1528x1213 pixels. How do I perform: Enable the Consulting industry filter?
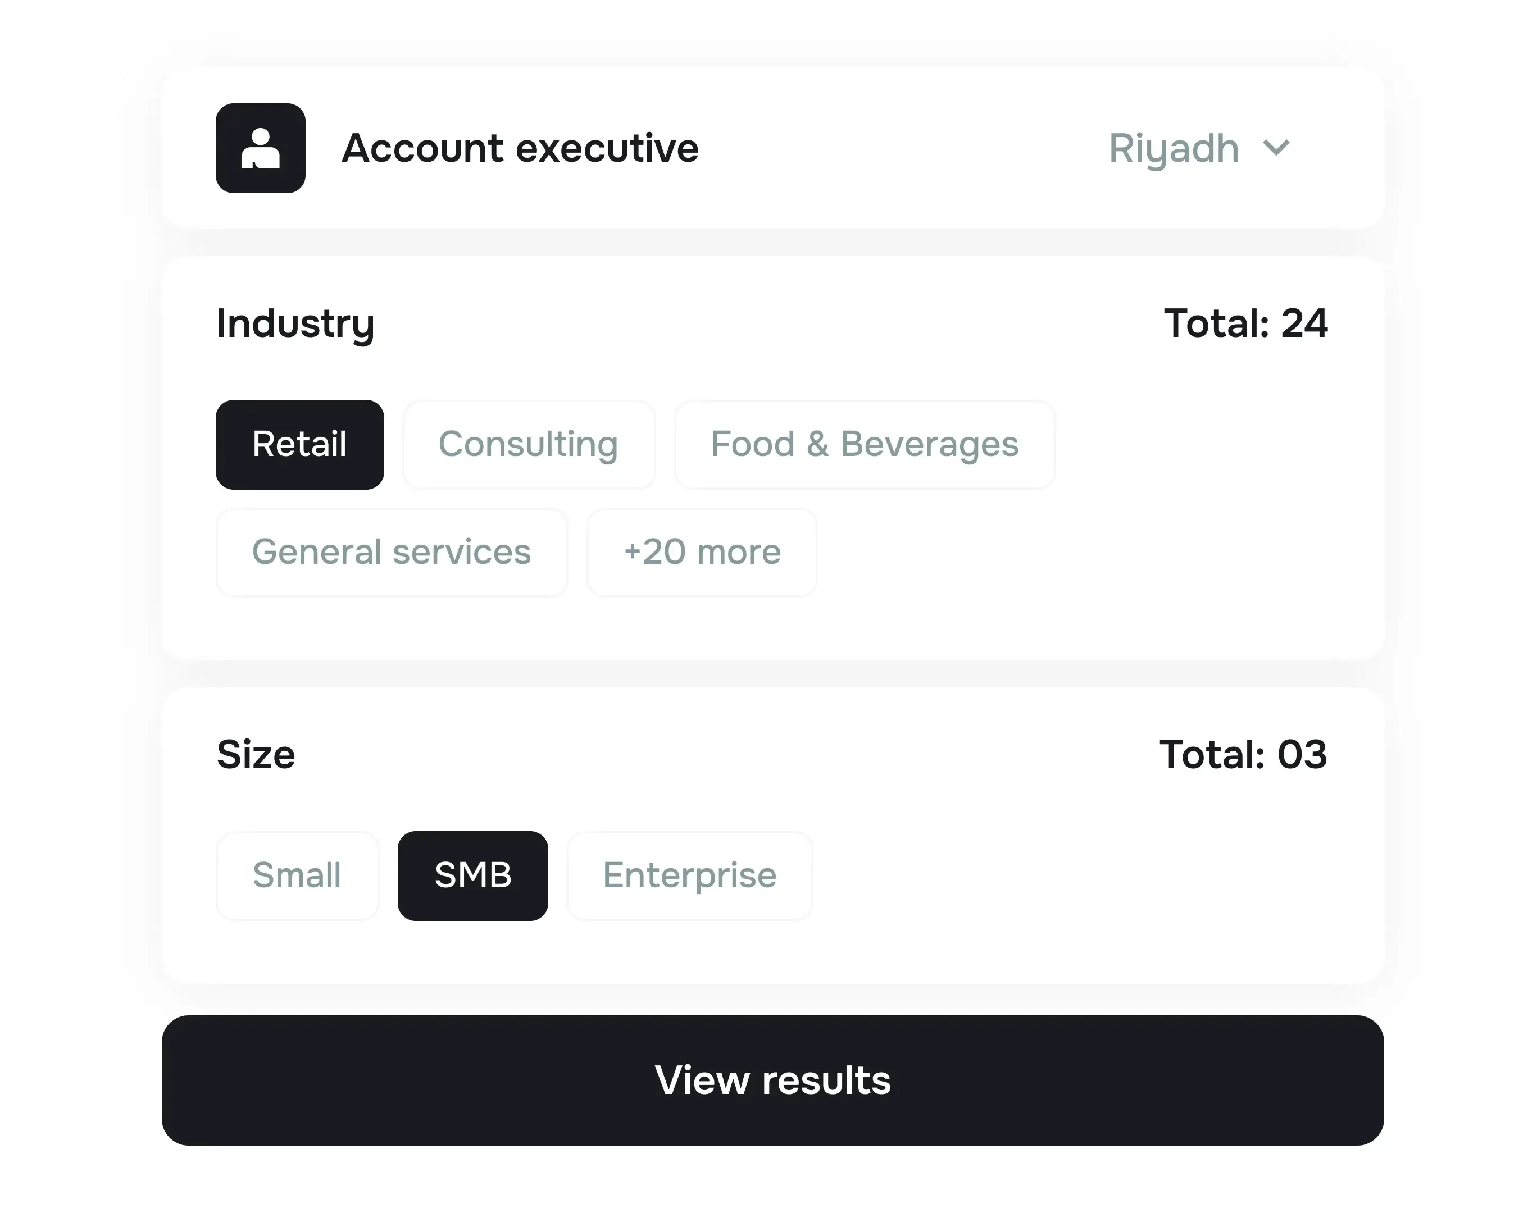[x=528, y=444]
